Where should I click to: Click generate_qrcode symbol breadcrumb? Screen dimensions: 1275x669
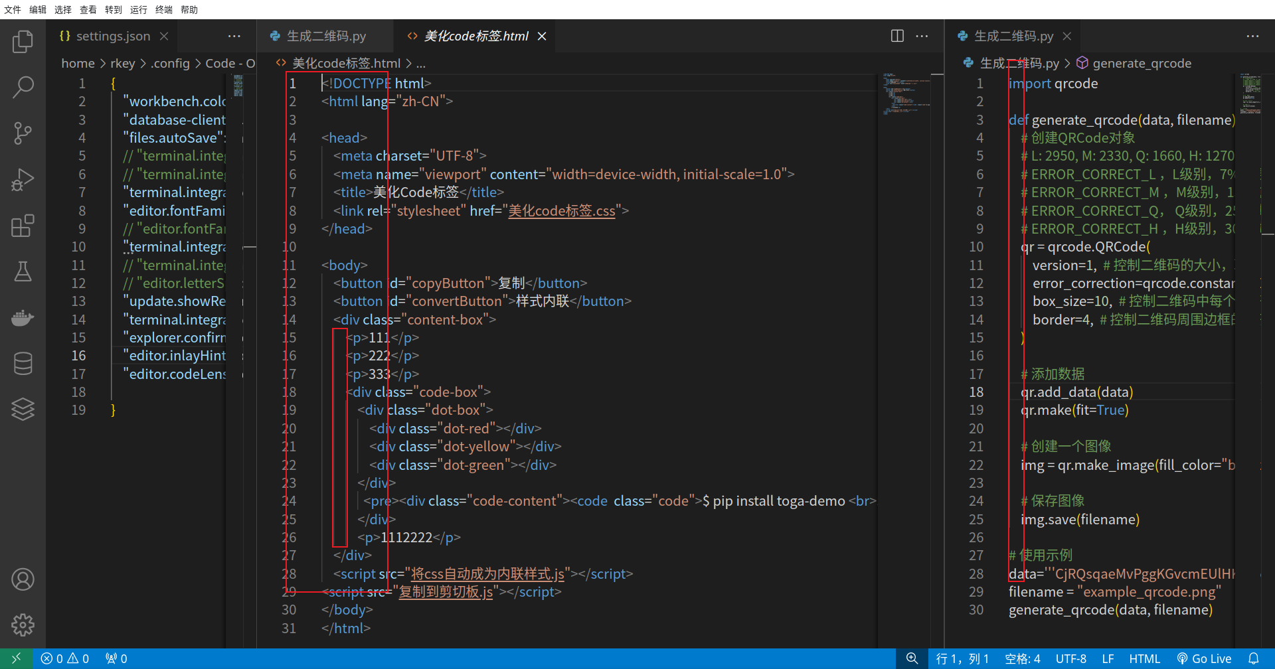click(x=1142, y=63)
